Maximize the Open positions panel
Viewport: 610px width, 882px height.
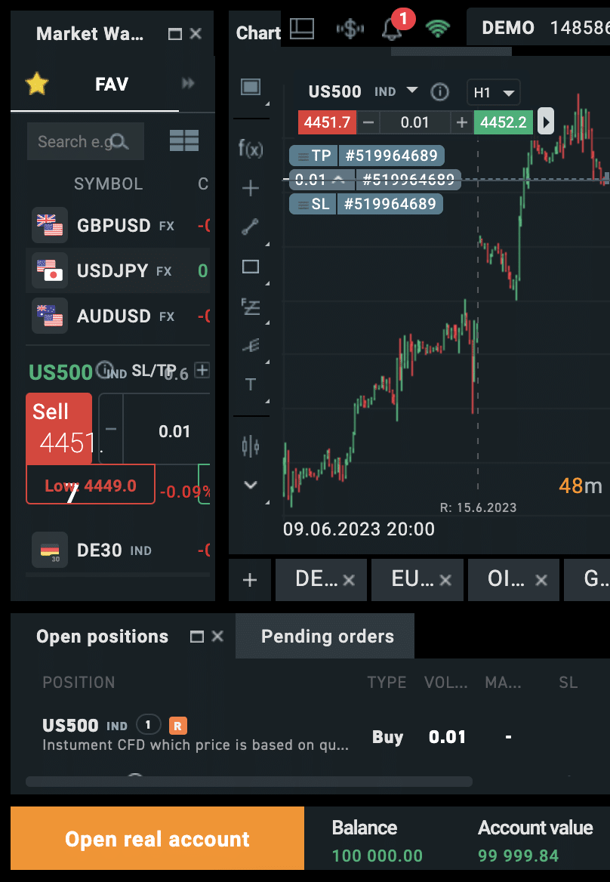pos(197,637)
